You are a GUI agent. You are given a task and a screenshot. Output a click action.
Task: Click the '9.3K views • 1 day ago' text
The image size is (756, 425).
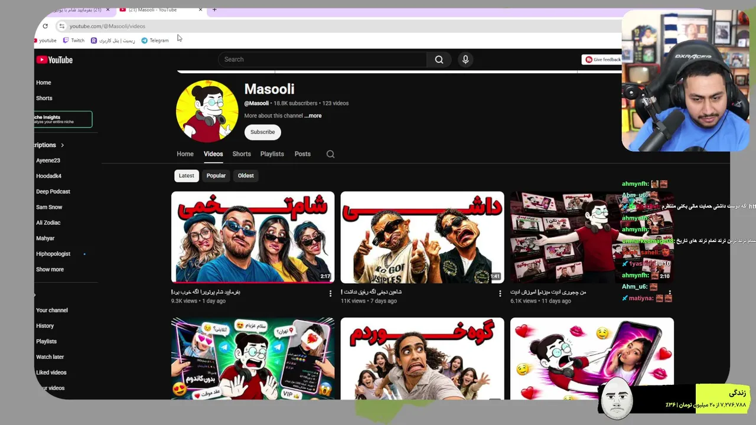pos(198,301)
